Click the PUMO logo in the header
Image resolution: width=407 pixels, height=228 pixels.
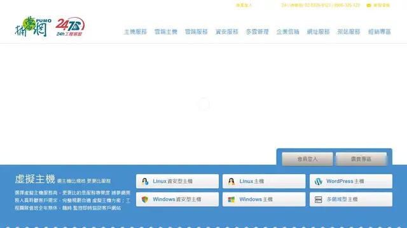point(33,27)
